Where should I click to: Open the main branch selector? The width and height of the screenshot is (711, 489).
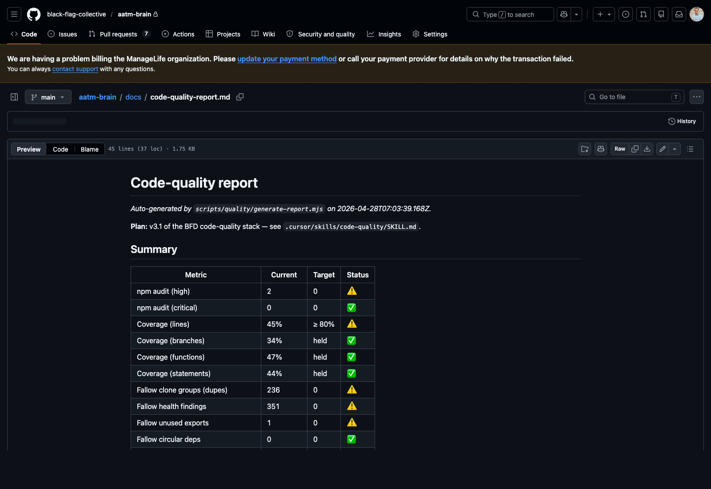(x=48, y=97)
